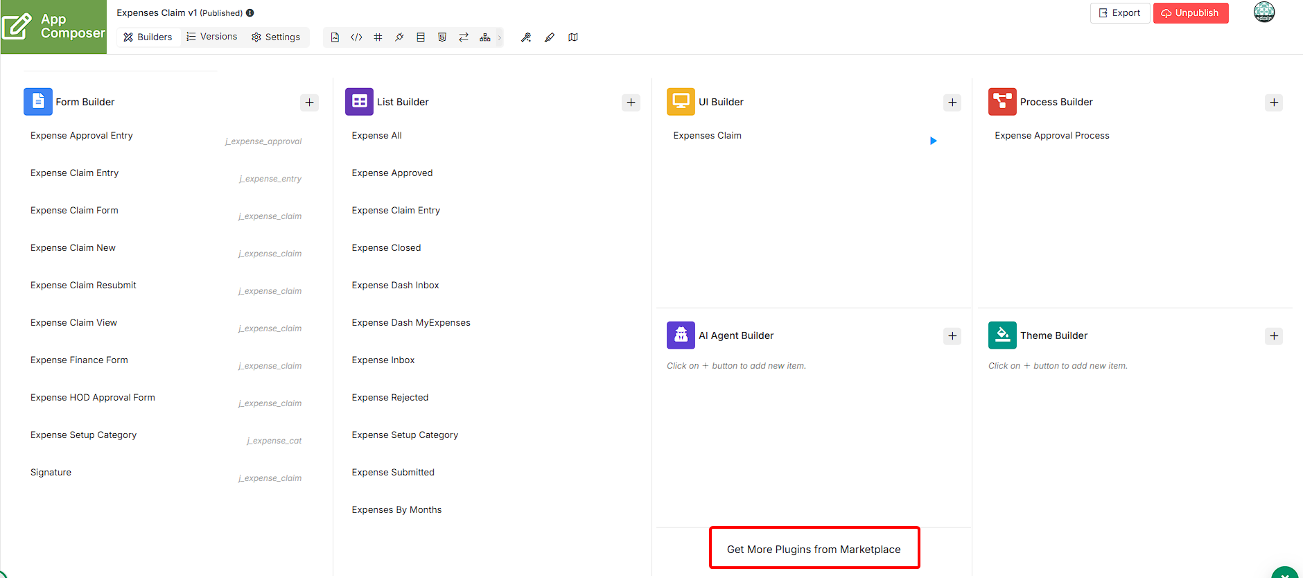
Task: Open the code brackets tool in toolbar
Action: [356, 37]
